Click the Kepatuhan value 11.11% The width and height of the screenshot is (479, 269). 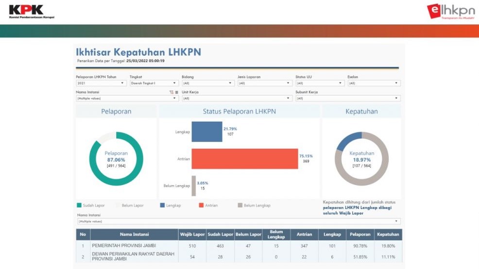pyautogui.click(x=388, y=257)
